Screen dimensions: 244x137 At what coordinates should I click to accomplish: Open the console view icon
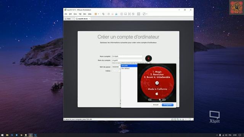[x=138, y=14]
